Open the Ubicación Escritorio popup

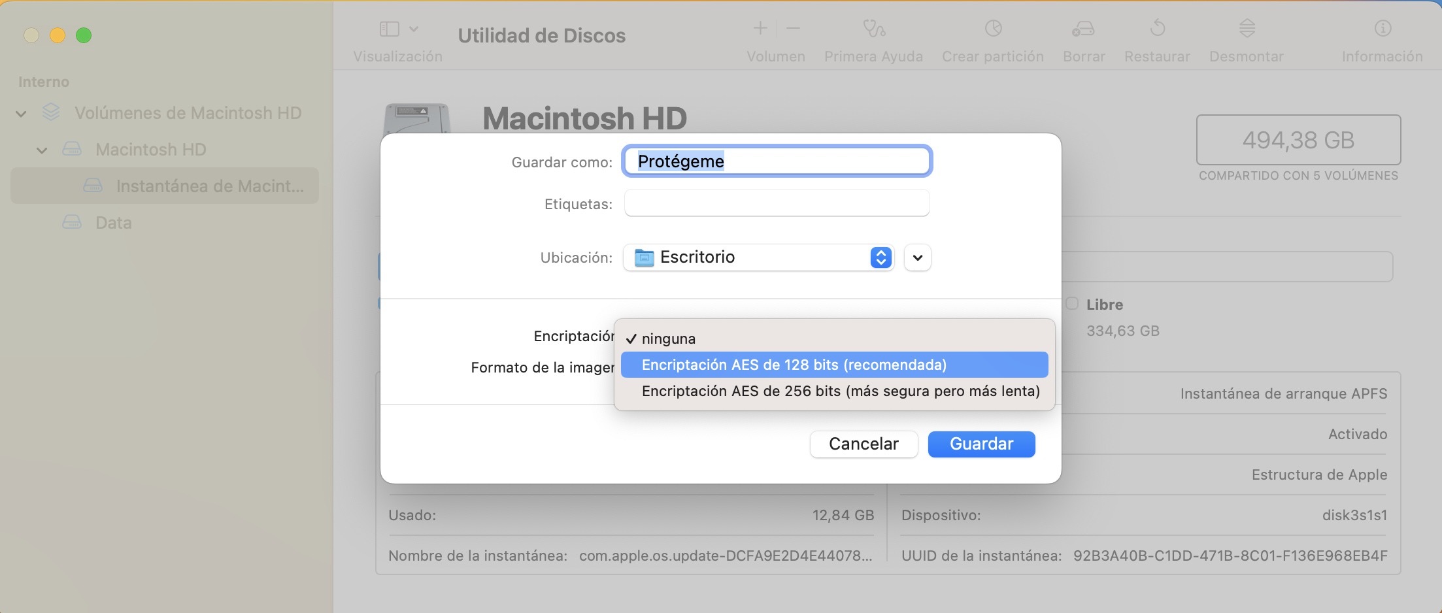coord(758,257)
